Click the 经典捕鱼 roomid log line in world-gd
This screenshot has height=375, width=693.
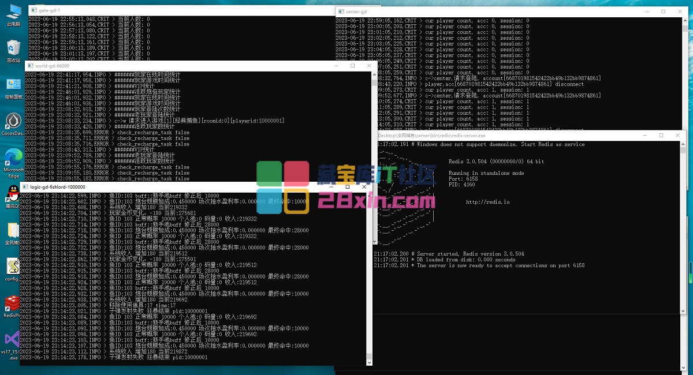click(154, 121)
